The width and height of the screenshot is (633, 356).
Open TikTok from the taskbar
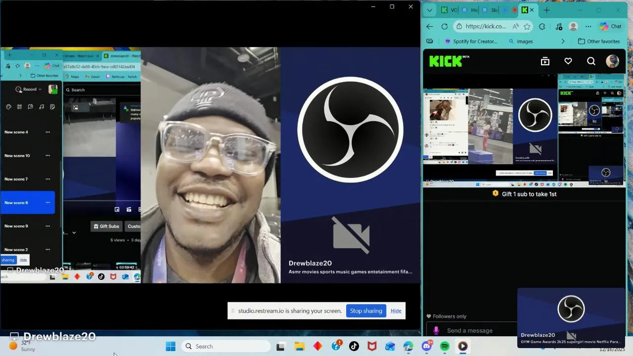(x=354, y=346)
